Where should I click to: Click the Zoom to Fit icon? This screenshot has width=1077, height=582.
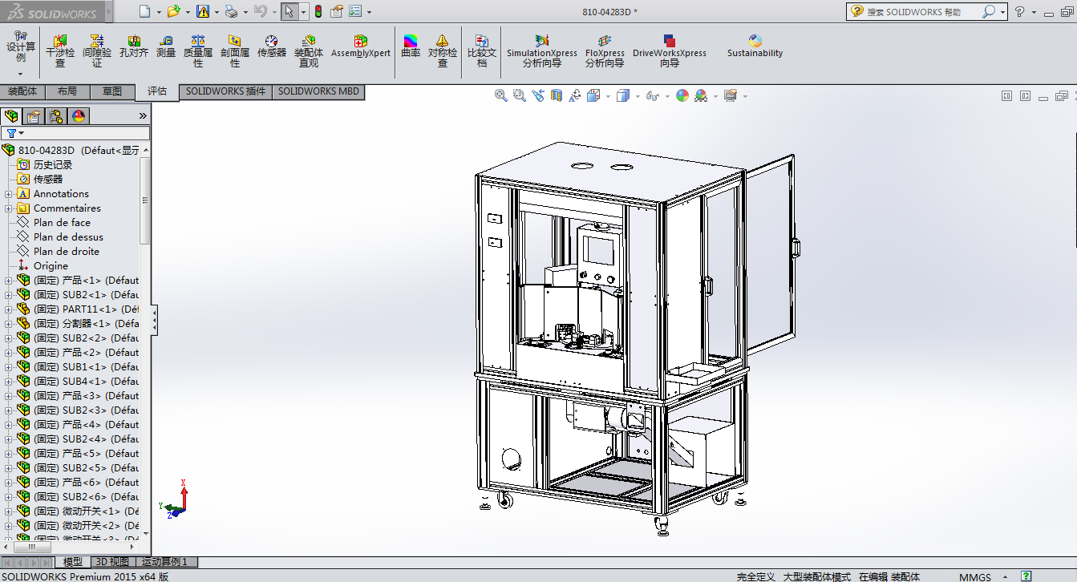pos(501,95)
